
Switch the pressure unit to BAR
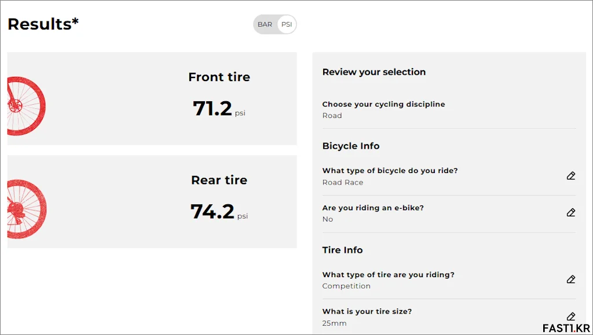(265, 24)
